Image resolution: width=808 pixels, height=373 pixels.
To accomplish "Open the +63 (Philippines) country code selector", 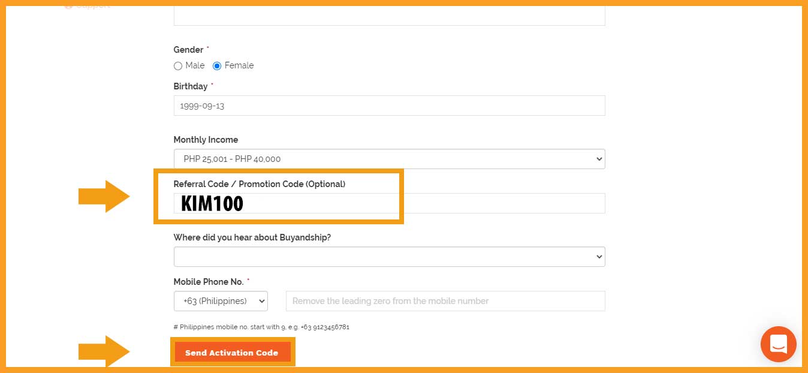I will coord(221,301).
